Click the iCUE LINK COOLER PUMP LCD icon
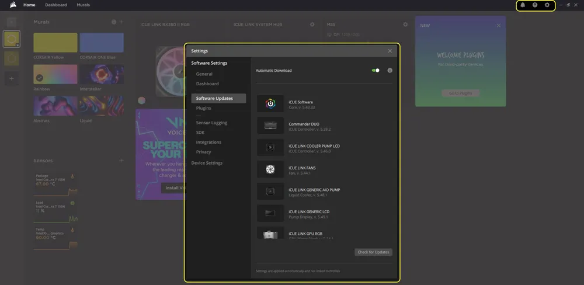This screenshot has height=285, width=584. tap(270, 148)
